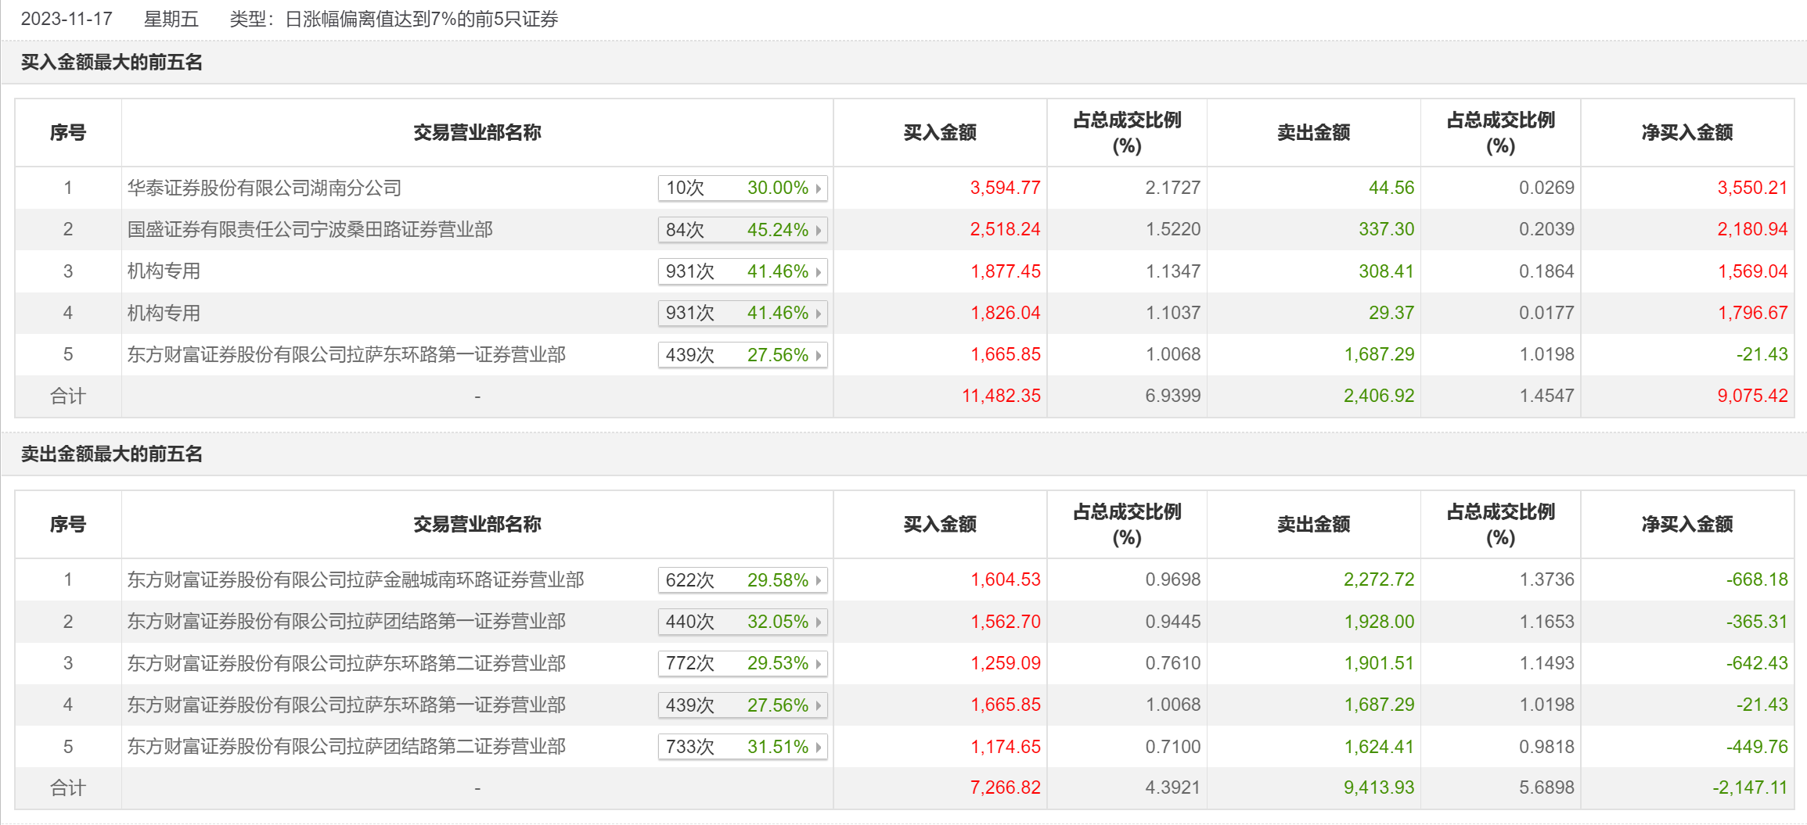1807x825 pixels.
Task: Click the arrow beside 29.58%
Action: [x=819, y=580]
